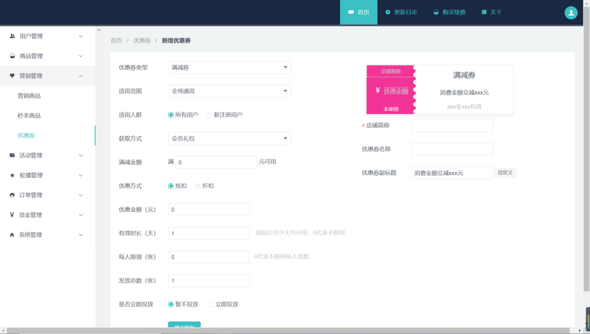Open 关于 top navigation item
This screenshot has height=334, width=590.
pyautogui.click(x=491, y=13)
